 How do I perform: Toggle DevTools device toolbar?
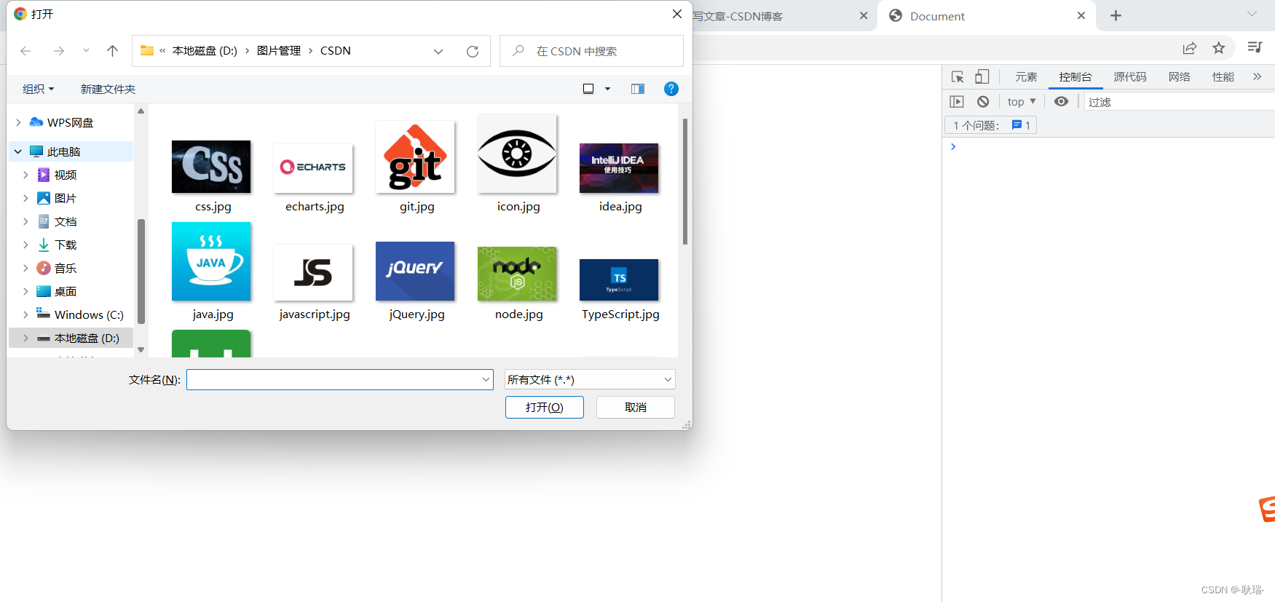coord(982,76)
